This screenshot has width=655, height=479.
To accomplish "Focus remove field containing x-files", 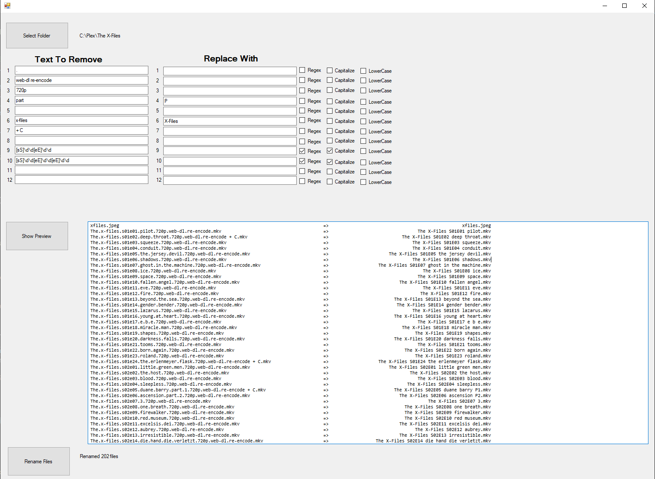I will tap(82, 120).
